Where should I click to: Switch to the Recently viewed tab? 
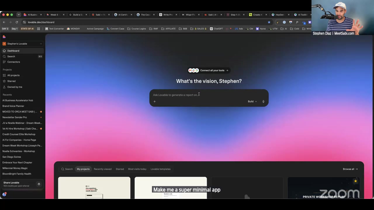(103, 169)
